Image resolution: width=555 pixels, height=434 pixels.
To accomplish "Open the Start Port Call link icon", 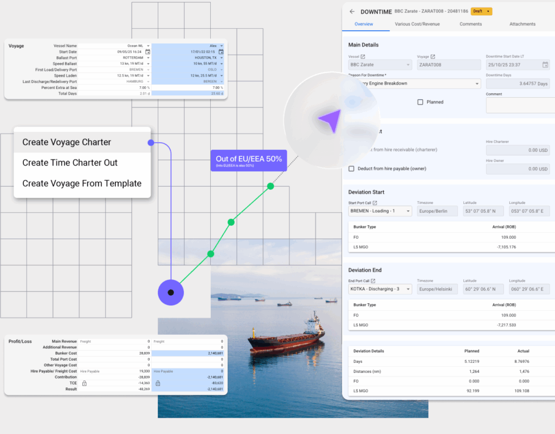I will click(375, 203).
